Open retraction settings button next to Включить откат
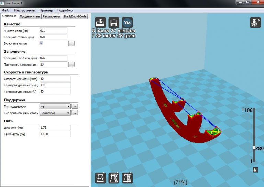Screen dimensions: 264x187 click(x=71, y=44)
